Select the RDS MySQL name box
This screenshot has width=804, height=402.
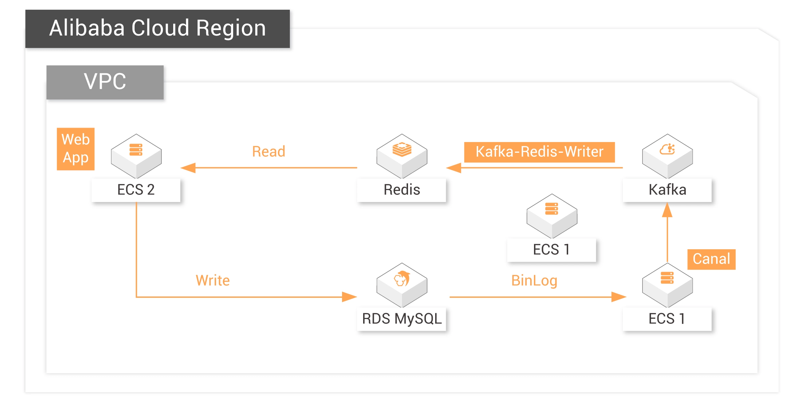[x=402, y=319]
